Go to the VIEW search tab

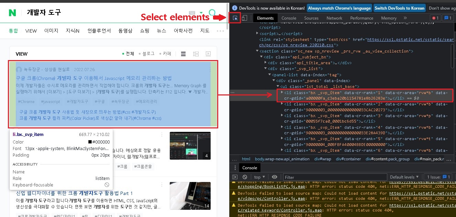tap(31, 31)
